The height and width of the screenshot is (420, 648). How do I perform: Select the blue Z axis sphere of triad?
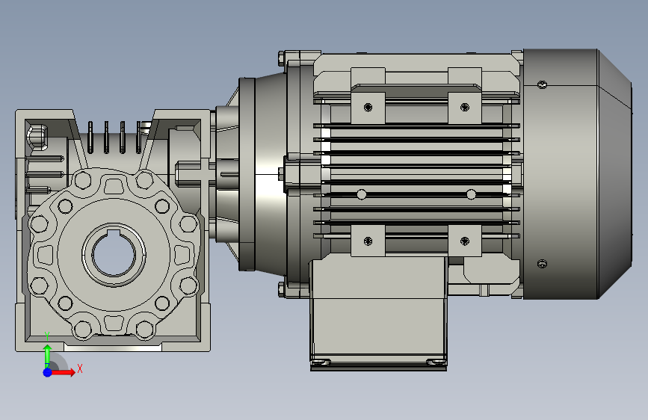tap(48, 372)
